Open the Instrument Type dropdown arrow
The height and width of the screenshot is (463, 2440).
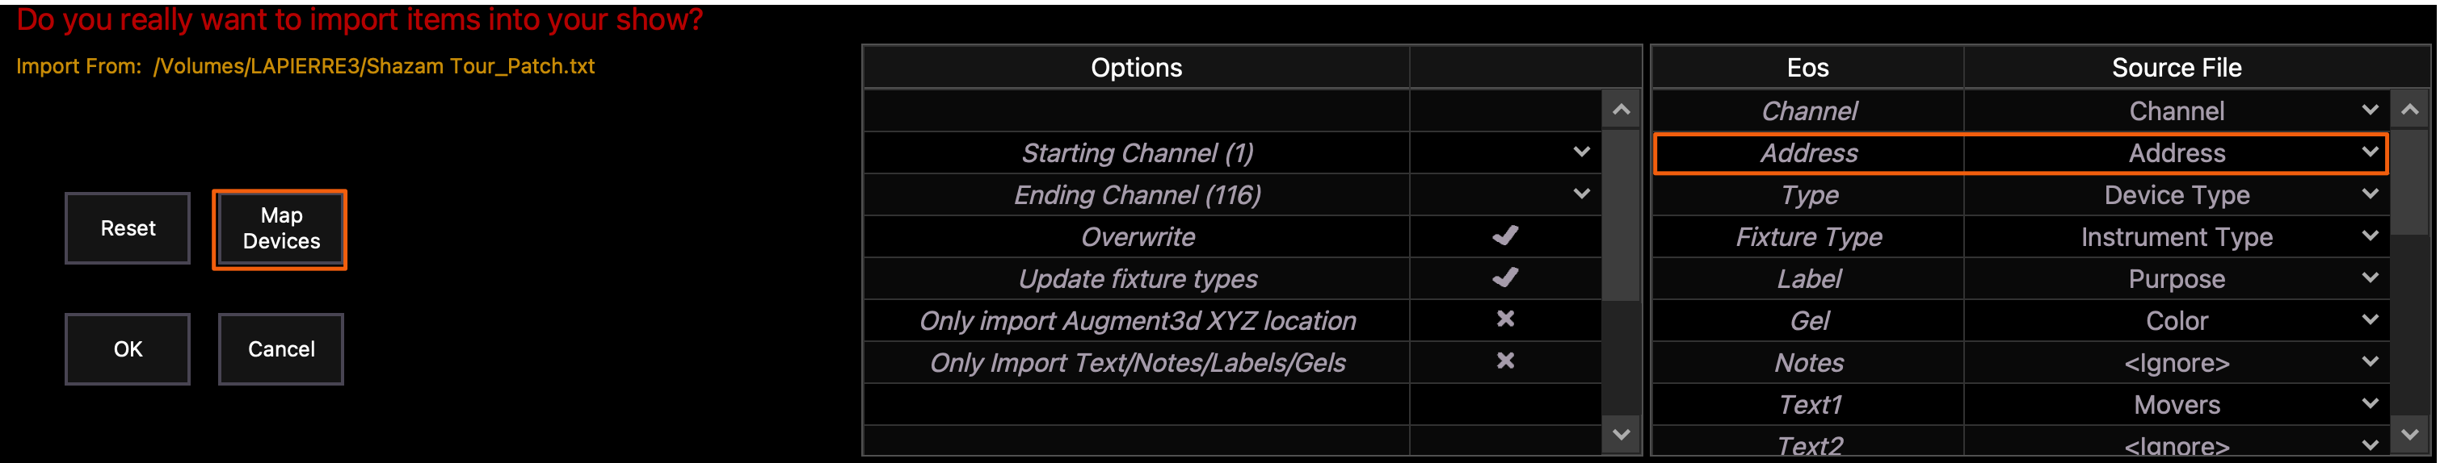tap(2369, 236)
